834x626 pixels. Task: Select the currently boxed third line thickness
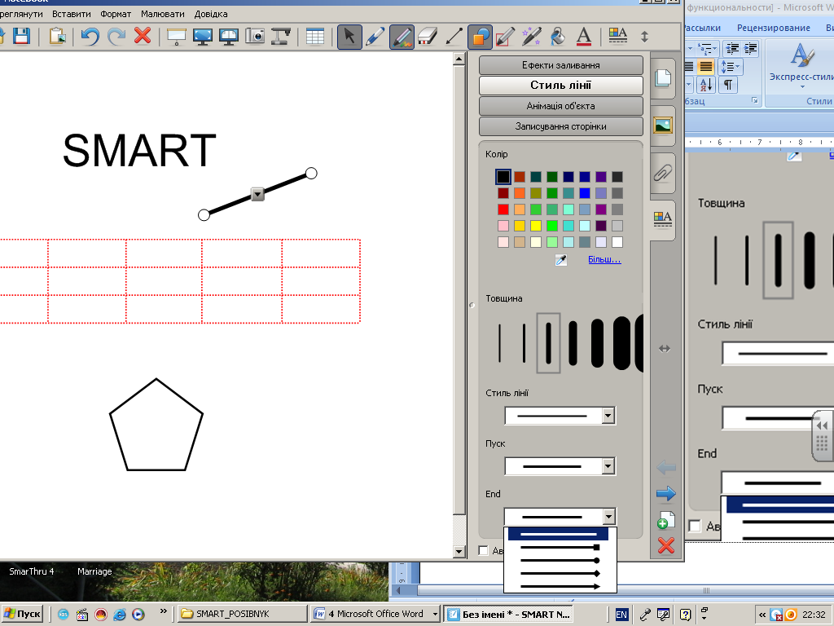548,343
